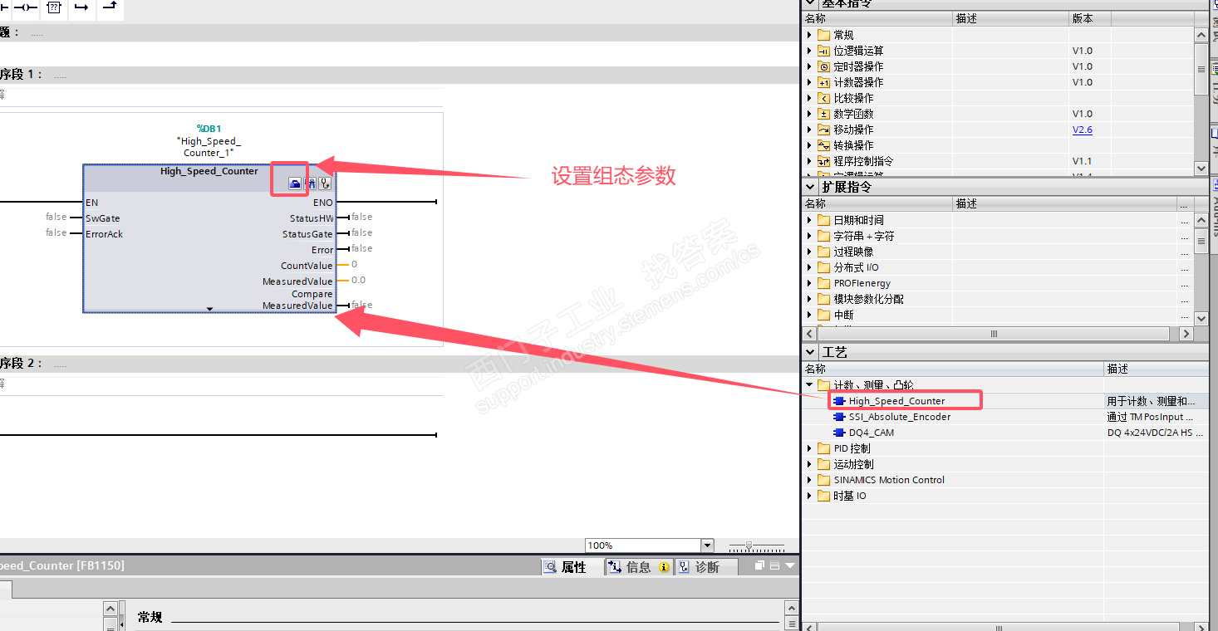Image resolution: width=1218 pixels, height=631 pixels.
Task: Select the PROFIenergy folder row
Action: click(x=1005, y=283)
